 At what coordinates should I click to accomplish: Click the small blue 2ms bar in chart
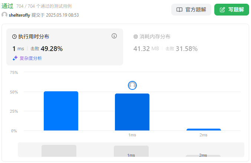pyautogui.click(x=204, y=130)
